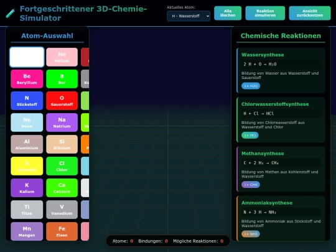Open the Wassersynthese reaction card title
Viewport: 336px width, 252px height.
point(263,55)
